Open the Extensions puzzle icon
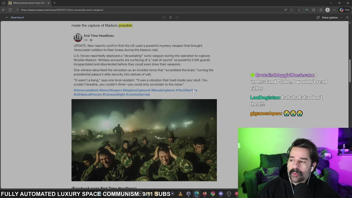Screen dimensions: 352x198 313,10
